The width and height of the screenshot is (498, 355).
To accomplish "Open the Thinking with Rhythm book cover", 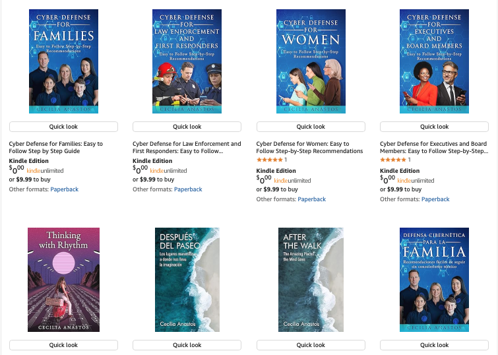I will 63,280.
